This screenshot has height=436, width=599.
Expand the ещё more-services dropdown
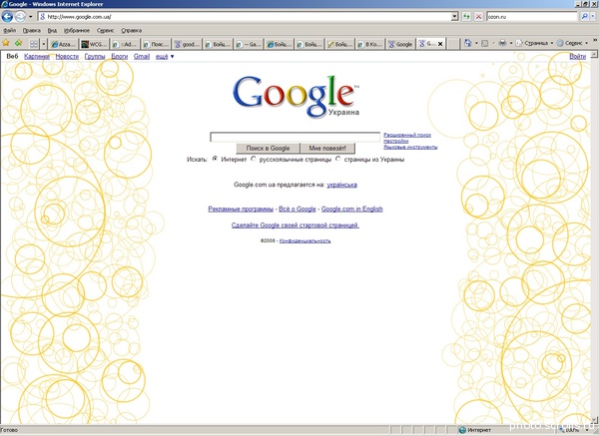165,57
